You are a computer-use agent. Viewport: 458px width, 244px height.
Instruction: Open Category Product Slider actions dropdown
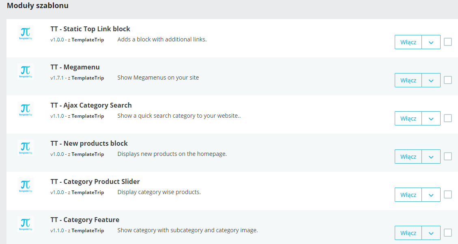(x=431, y=195)
